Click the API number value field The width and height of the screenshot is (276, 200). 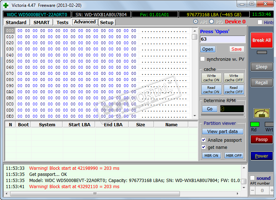262,190
